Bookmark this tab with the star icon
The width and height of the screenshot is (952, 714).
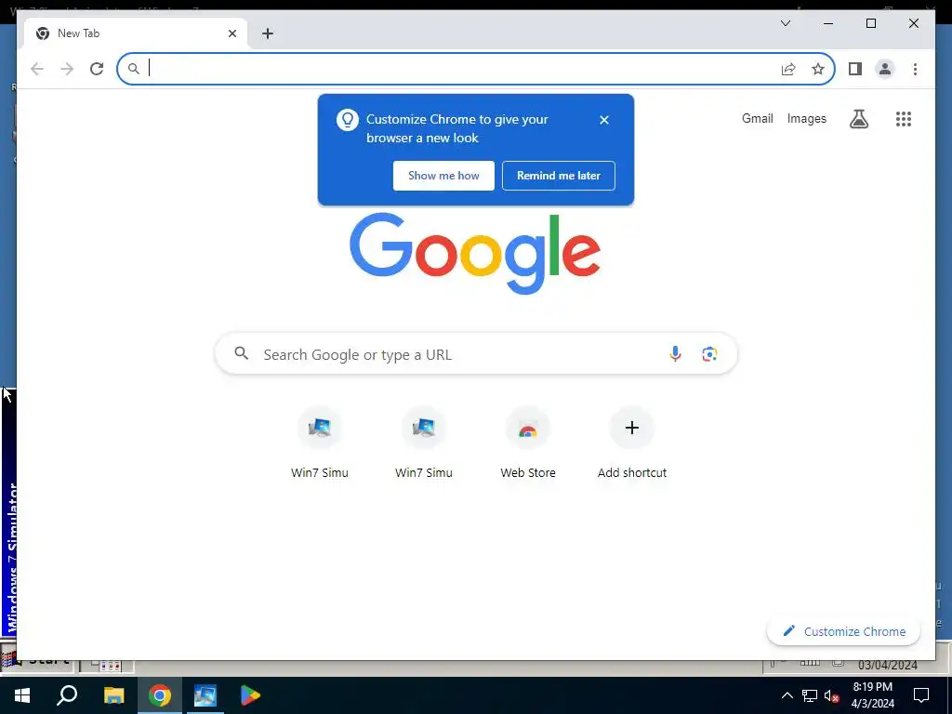[818, 69]
